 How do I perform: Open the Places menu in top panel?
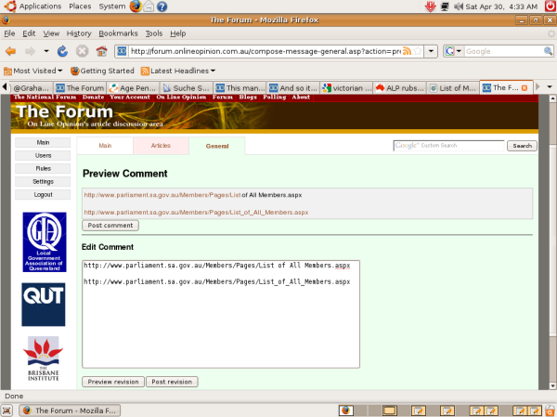pos(80,7)
